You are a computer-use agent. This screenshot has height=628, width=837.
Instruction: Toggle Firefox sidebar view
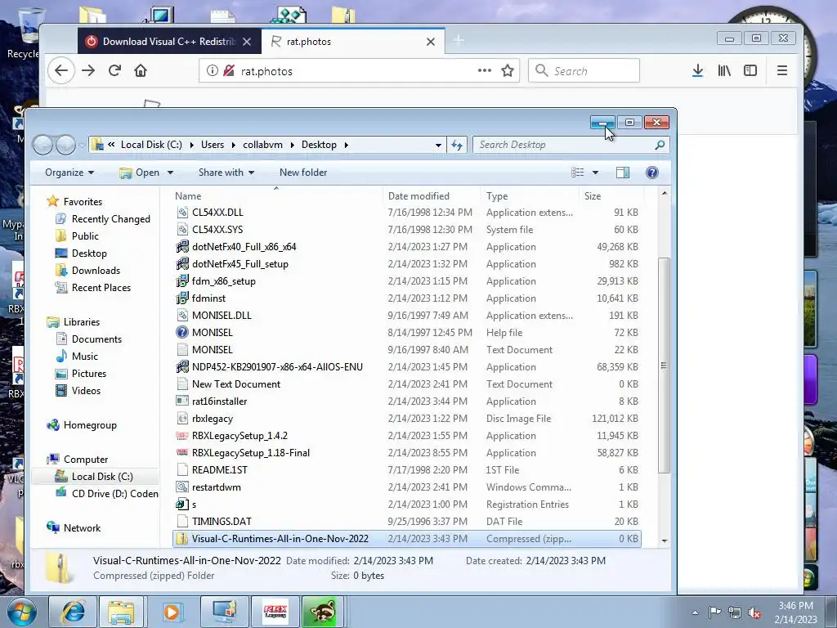750,70
